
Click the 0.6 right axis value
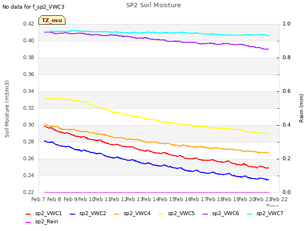tap(286, 91)
